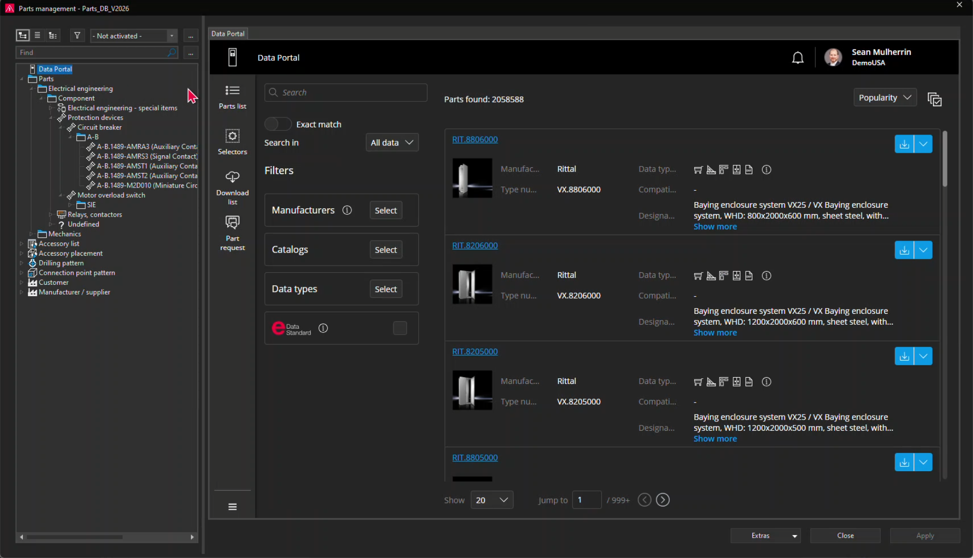The height and width of the screenshot is (558, 973).
Task: Click the filter funnel icon in tree toolbar
Action: [77, 36]
